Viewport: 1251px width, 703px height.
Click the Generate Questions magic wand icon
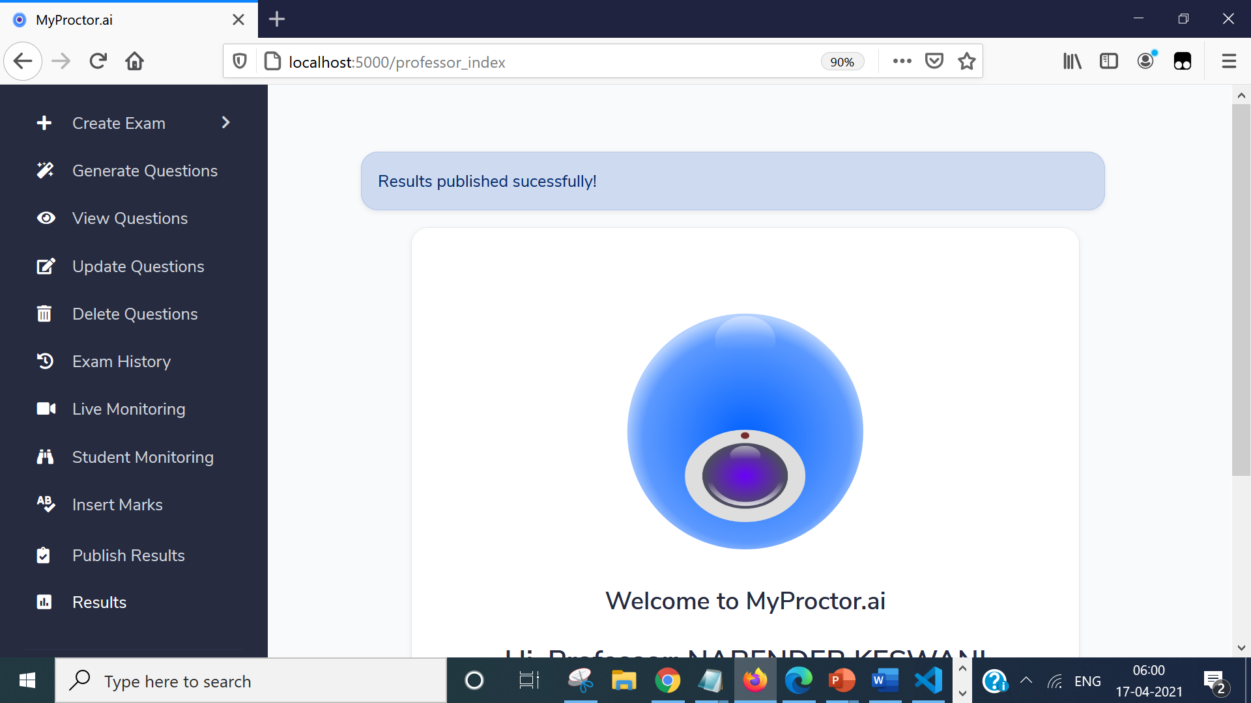coord(45,171)
